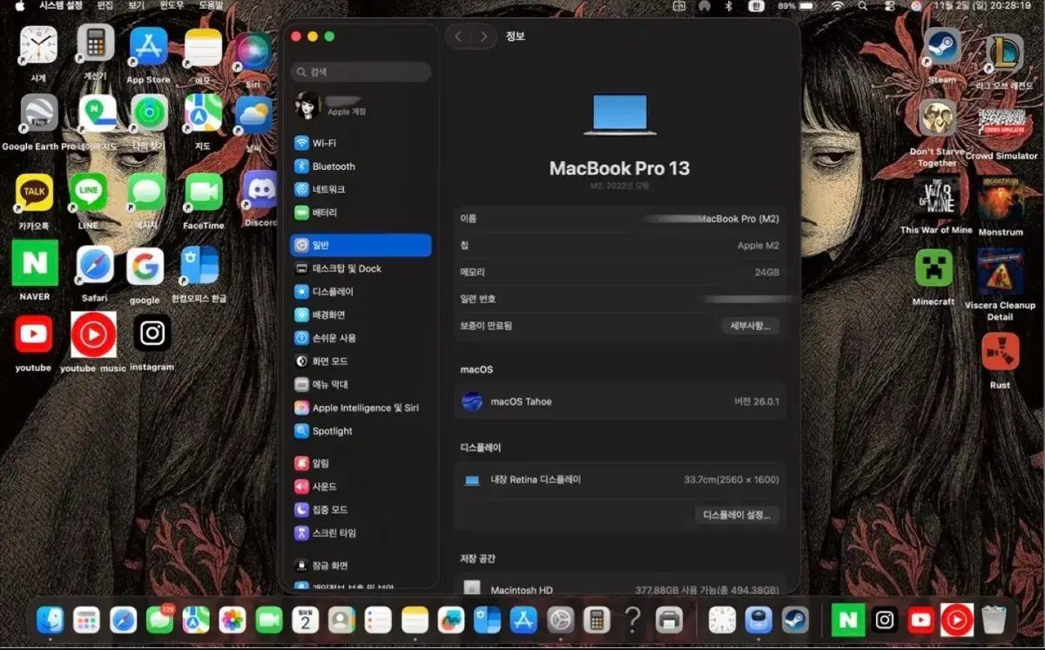The image size is (1045, 650).
Task: Open Rust desktop shortcut
Action: click(1000, 360)
